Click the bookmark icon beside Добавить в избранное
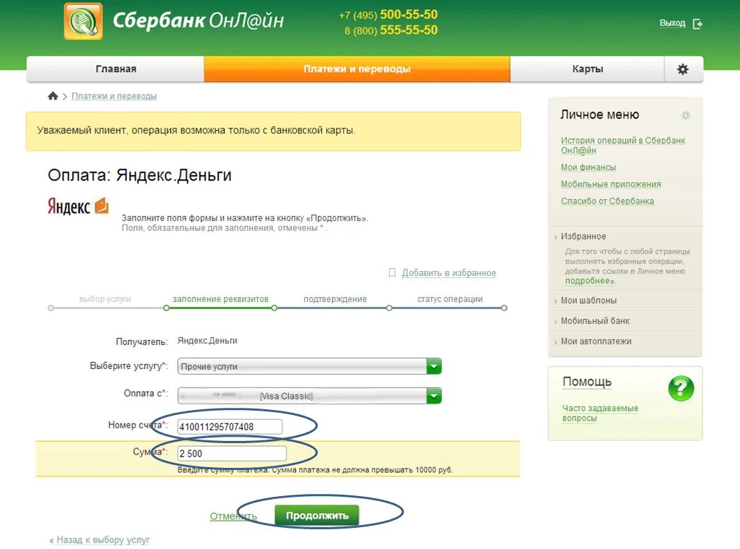Viewport: 740px width, 549px height. point(392,273)
